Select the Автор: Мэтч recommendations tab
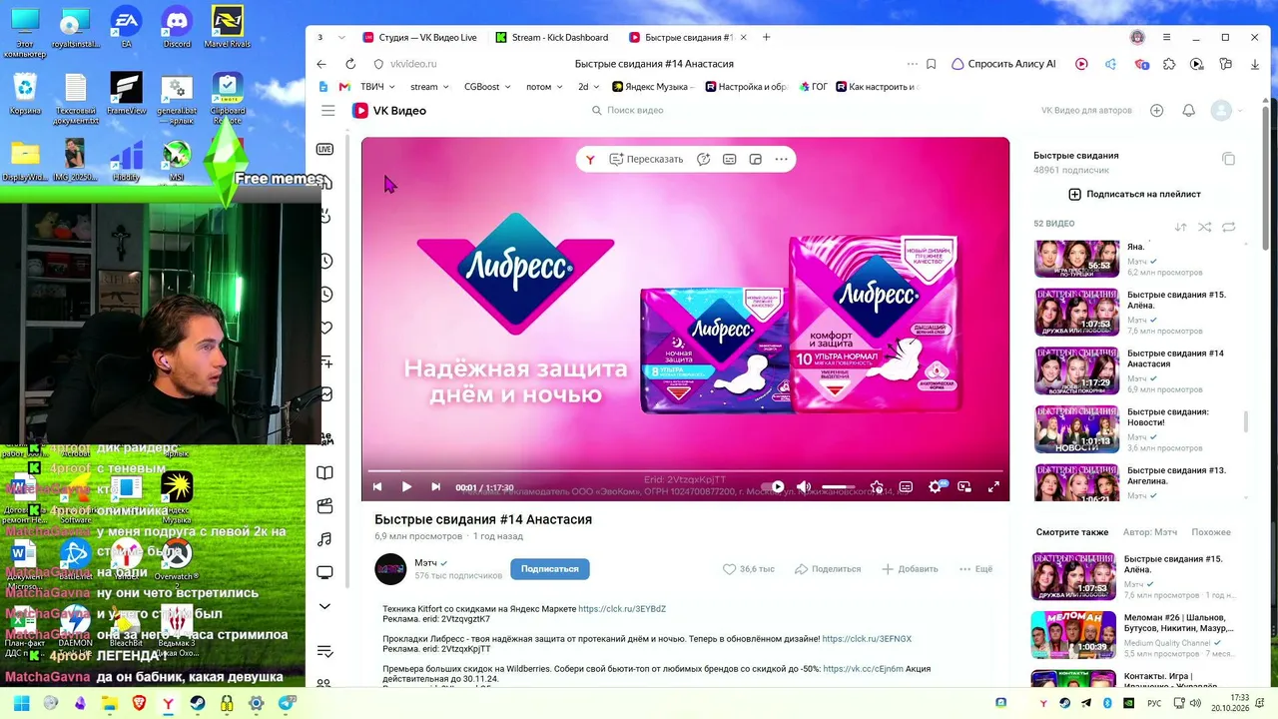Screen dimensions: 1278x719 tap(1150, 532)
